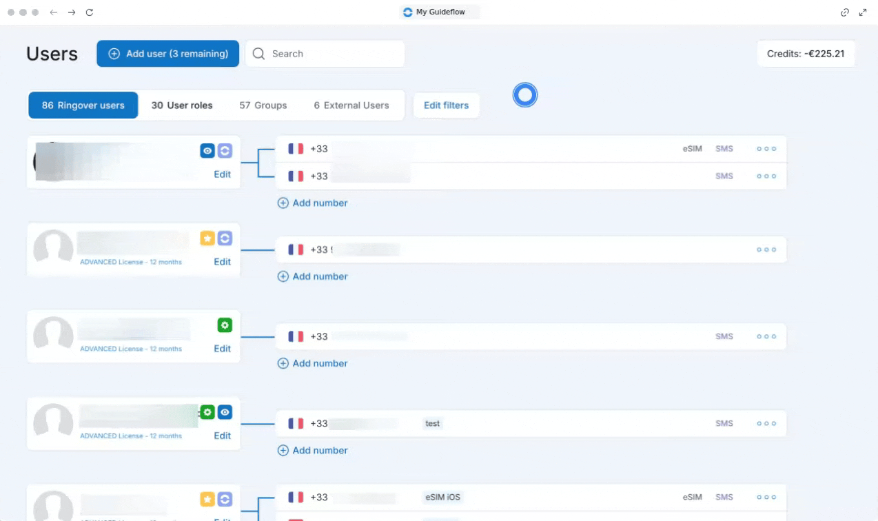The height and width of the screenshot is (521, 878).
Task: Click the blue eye badge on first user
Action: pyautogui.click(x=207, y=151)
